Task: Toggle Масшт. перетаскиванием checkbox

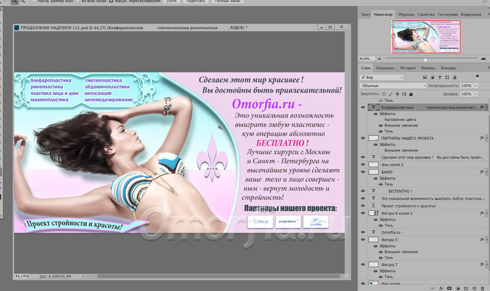Action: (x=111, y=1)
